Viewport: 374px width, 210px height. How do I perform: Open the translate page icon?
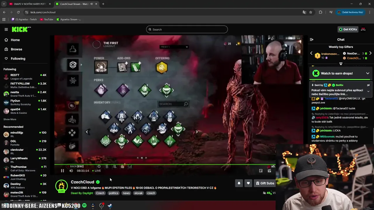point(304,12)
